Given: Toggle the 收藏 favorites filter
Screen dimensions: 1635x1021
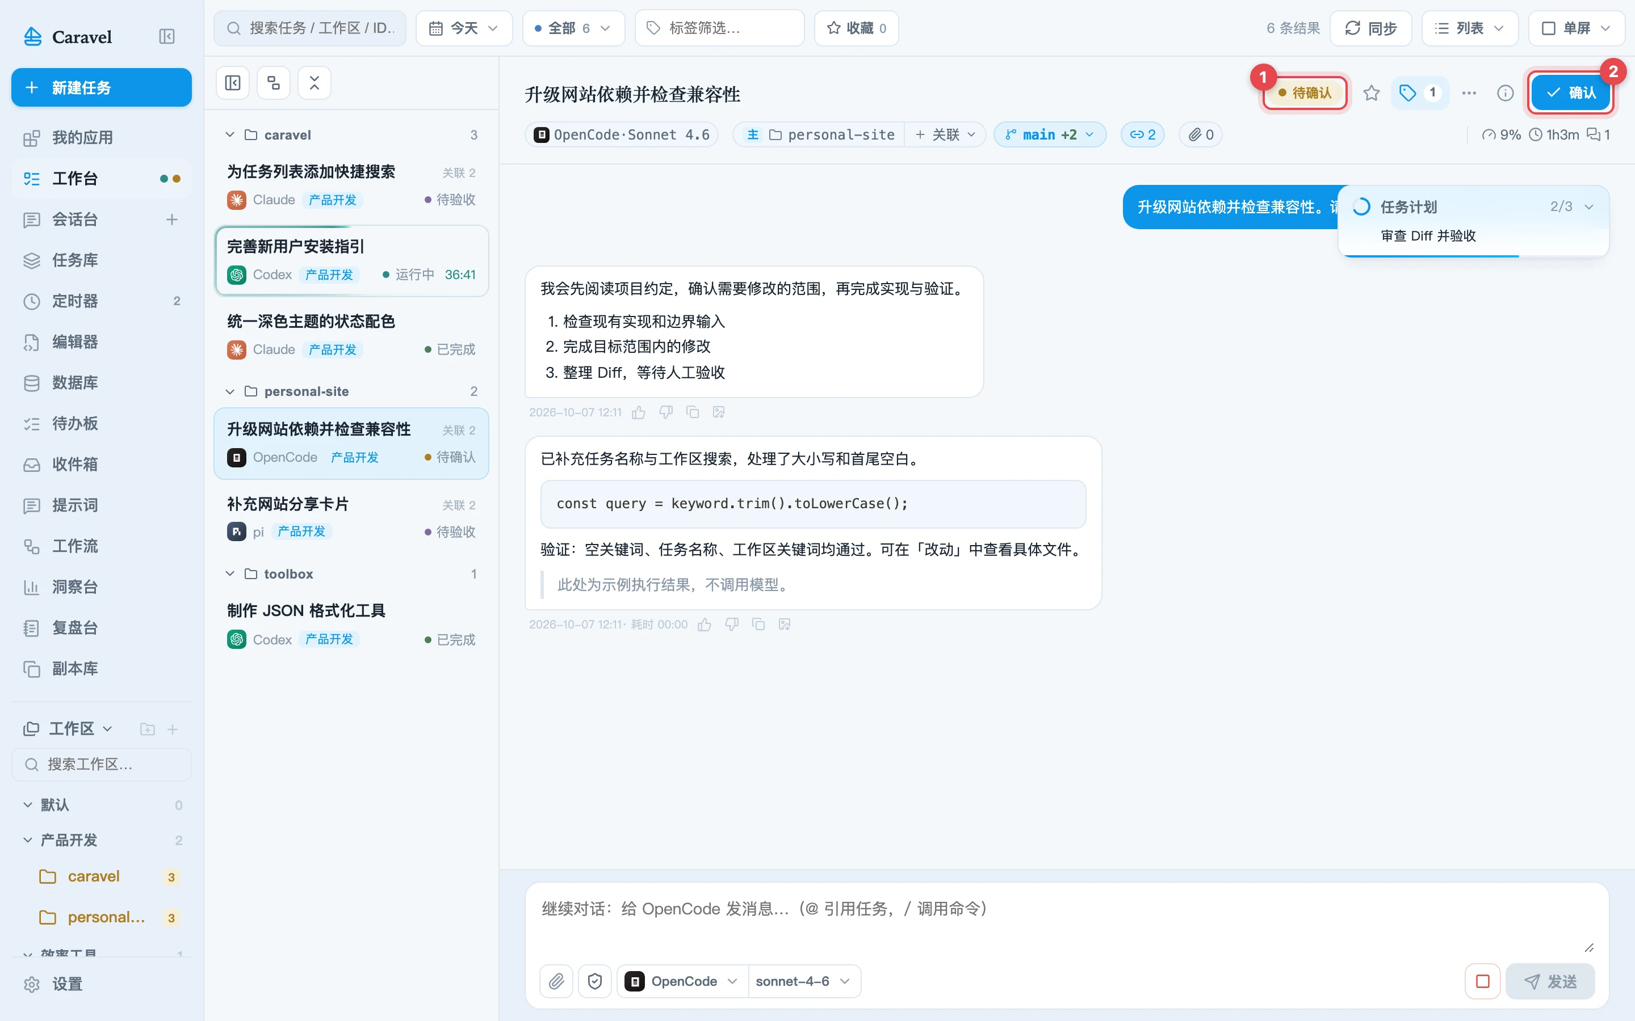Looking at the screenshot, I should (x=856, y=28).
